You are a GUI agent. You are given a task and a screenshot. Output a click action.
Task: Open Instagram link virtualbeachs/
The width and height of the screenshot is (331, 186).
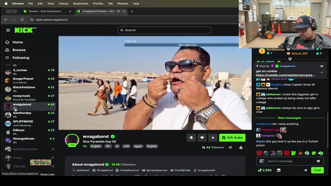[127, 170]
